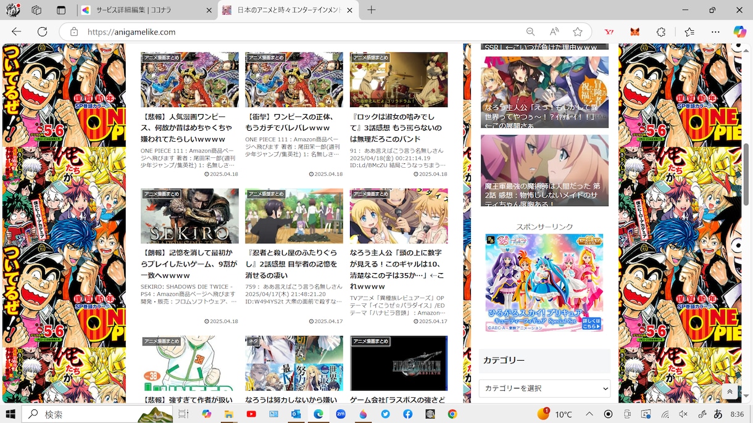Image resolution: width=753 pixels, height=423 pixels.
Task: Open the browser profile avatar
Action: 13,10
